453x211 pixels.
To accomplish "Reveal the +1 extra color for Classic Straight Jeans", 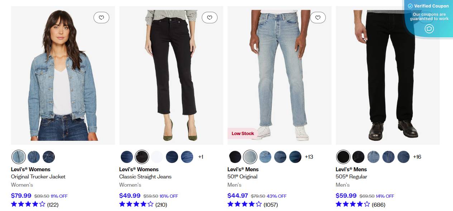I will point(201,157).
